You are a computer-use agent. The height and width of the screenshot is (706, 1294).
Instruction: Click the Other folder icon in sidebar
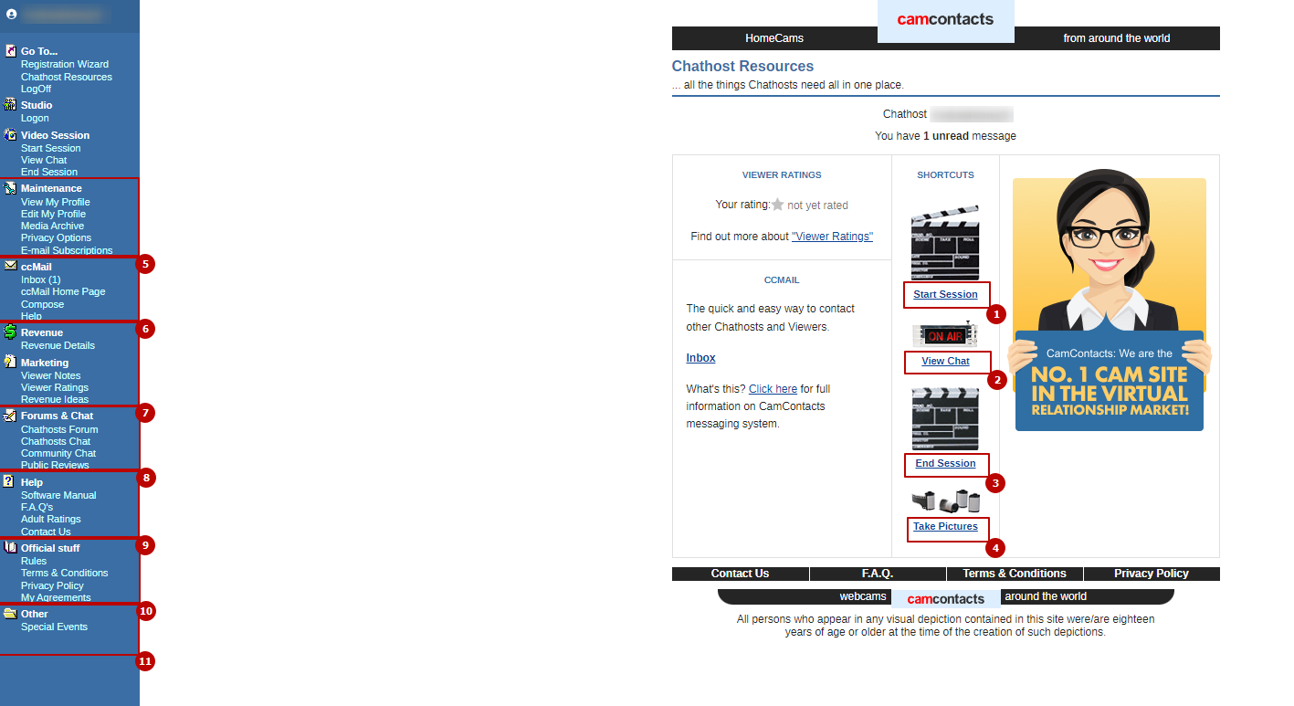[x=10, y=614]
